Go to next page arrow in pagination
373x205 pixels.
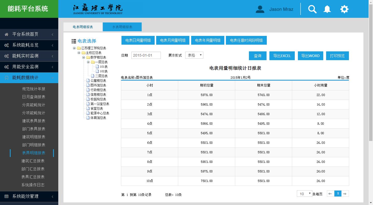click(345, 194)
